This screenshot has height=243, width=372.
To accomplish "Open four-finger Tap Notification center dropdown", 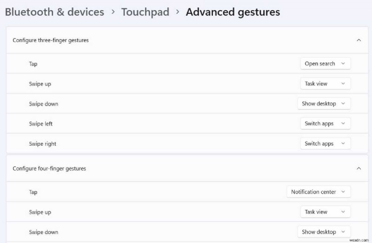I will pos(319,192).
